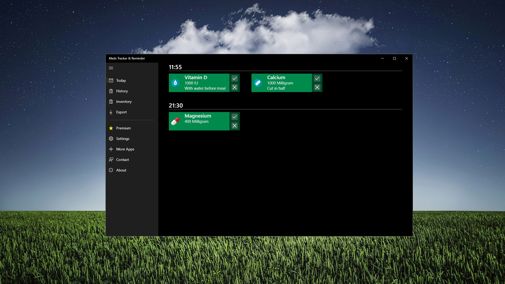Image resolution: width=505 pixels, height=284 pixels.
Task: Click the yellow Premium star icon
Action: [111, 128]
